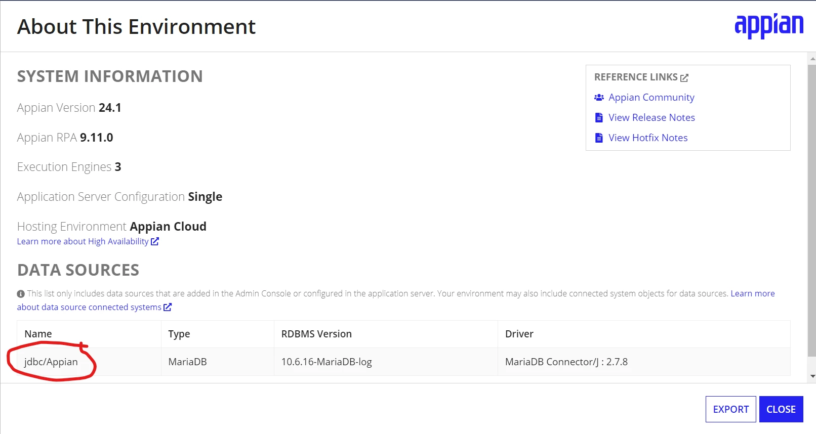Image resolution: width=816 pixels, height=434 pixels.
Task: Click the data source connected systems external-link icon
Action: pos(168,307)
